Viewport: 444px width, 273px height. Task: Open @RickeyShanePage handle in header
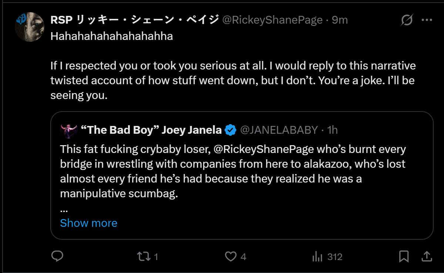[x=272, y=20]
